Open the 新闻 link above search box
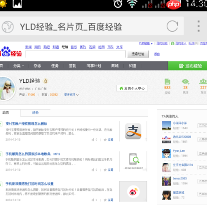 click(29, 47)
